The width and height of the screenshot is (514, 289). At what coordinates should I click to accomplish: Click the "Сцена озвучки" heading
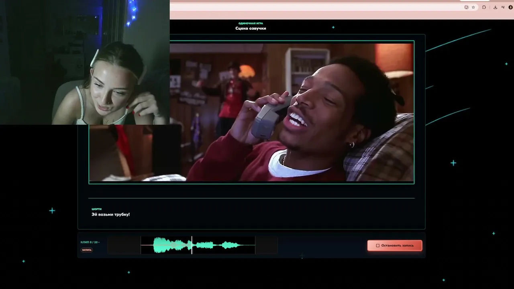251,28
